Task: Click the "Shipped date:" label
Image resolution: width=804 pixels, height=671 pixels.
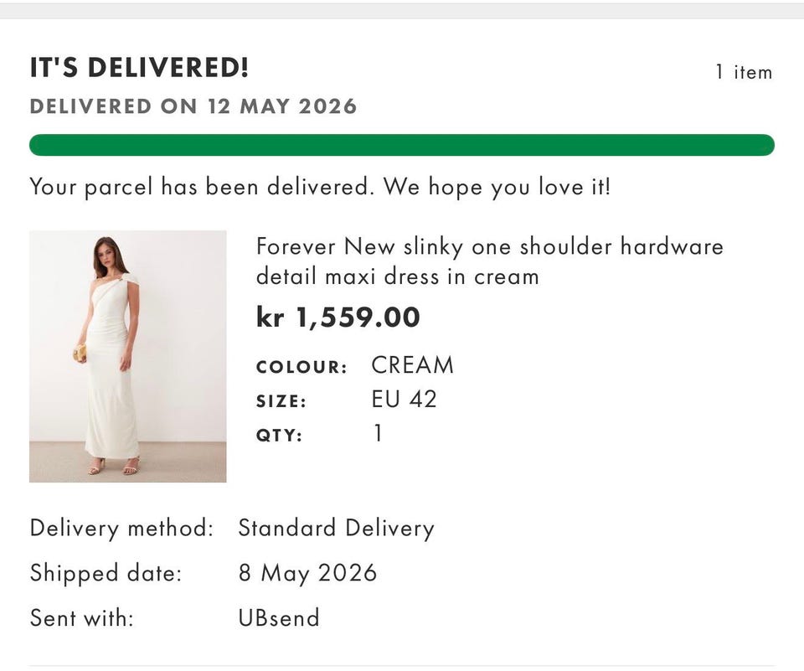Action: point(106,573)
